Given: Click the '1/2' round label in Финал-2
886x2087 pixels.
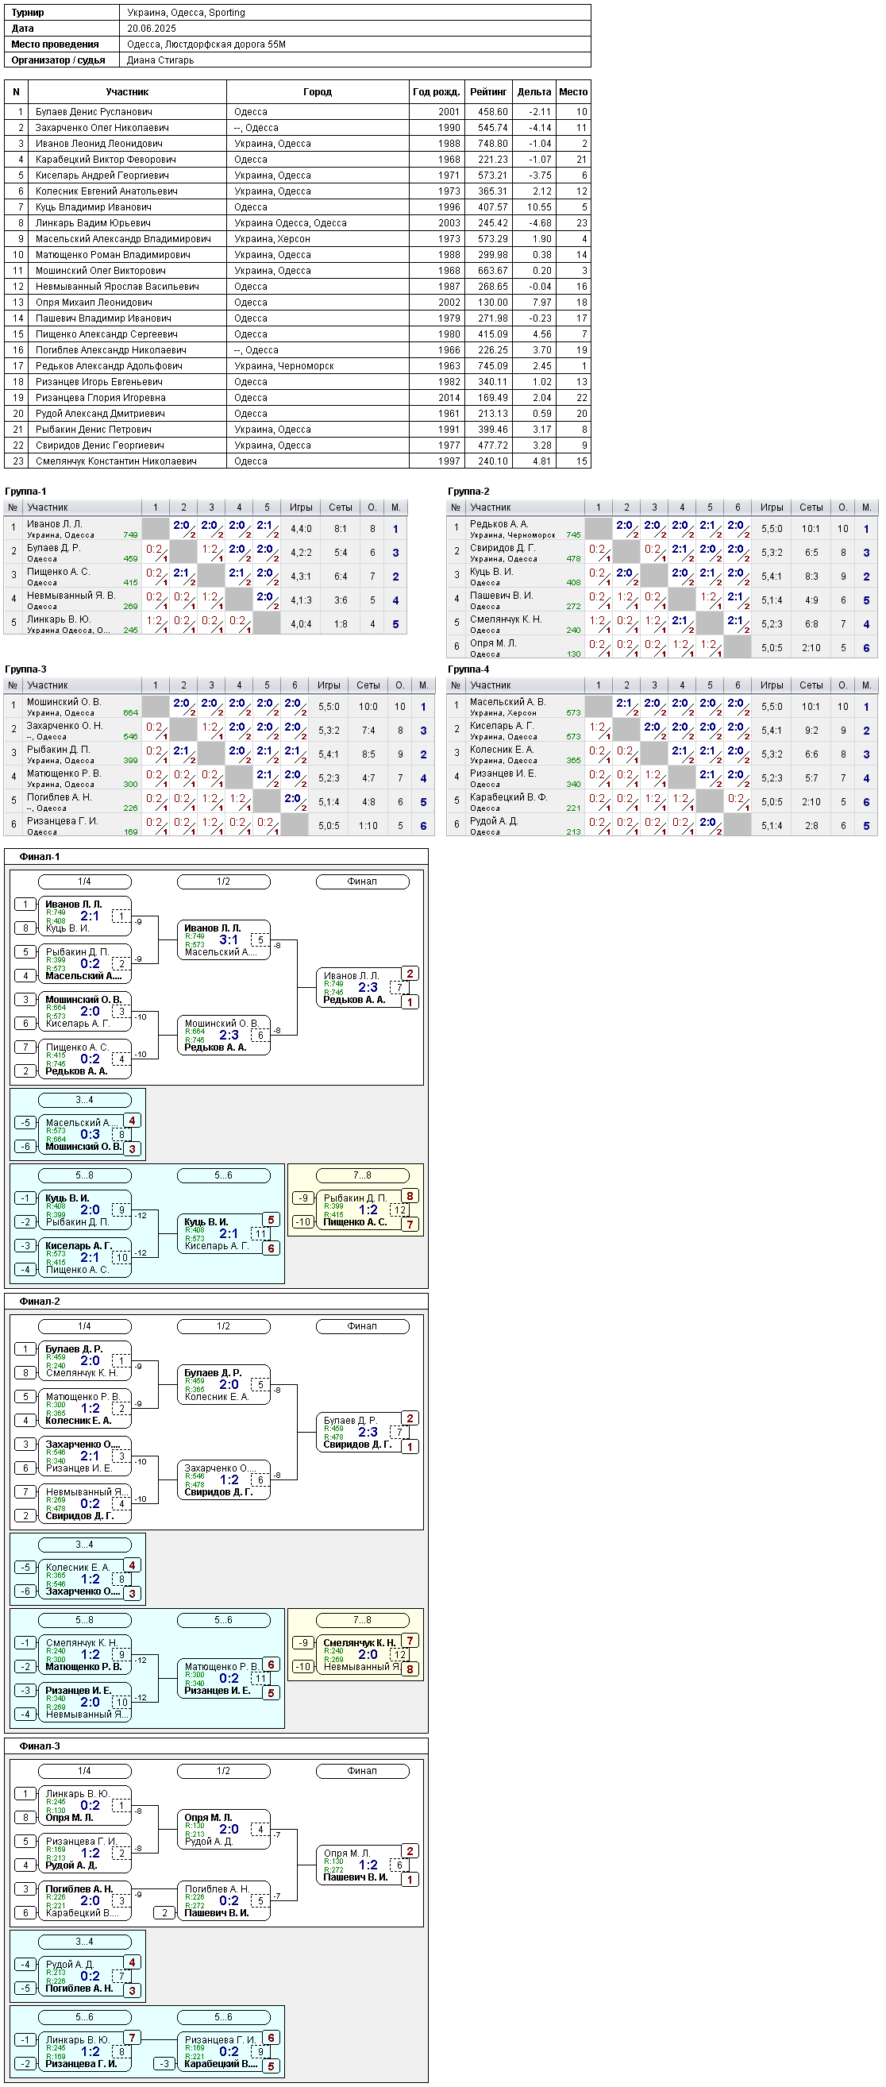Looking at the screenshot, I should tap(224, 1326).
